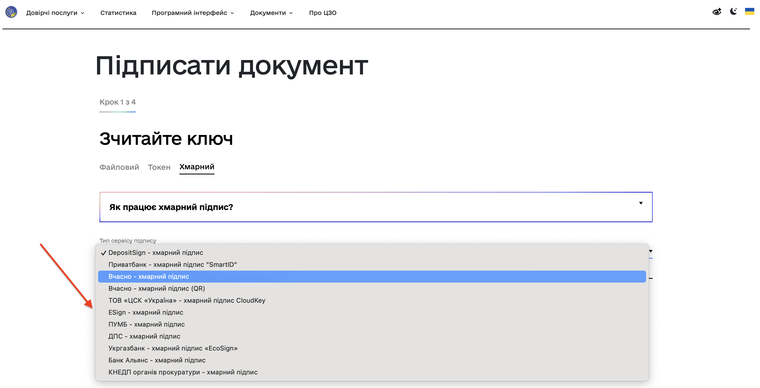Select the Хмарний tab

[197, 167]
